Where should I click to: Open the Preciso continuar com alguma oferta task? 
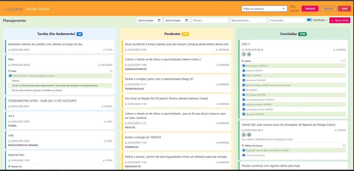click(293, 166)
